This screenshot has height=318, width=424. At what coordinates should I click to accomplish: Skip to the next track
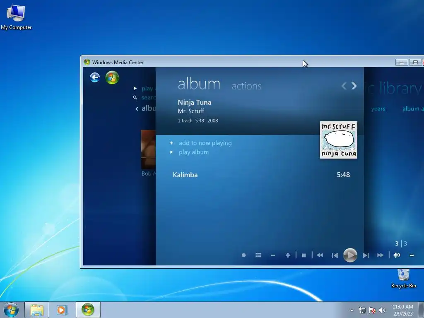point(366,255)
